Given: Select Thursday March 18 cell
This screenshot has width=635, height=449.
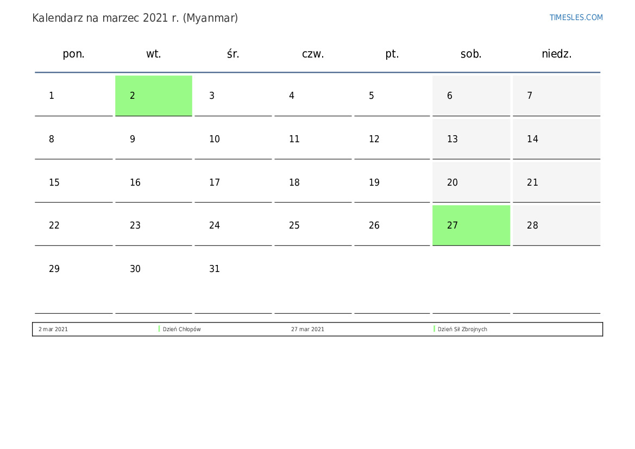Looking at the screenshot, I should click(313, 182).
